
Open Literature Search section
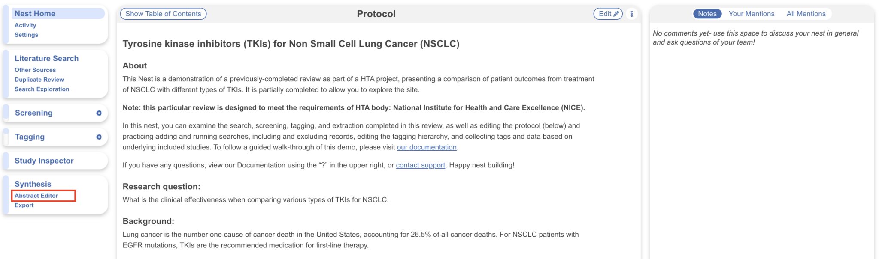point(47,58)
